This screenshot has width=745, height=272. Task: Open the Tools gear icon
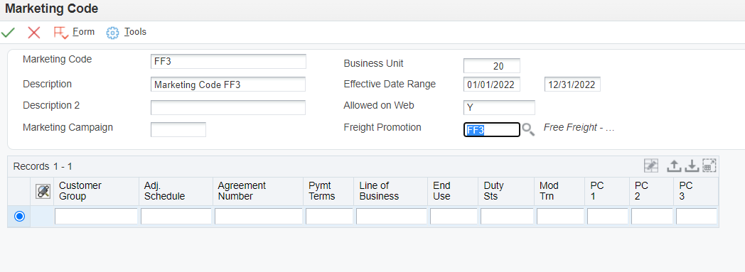click(112, 32)
